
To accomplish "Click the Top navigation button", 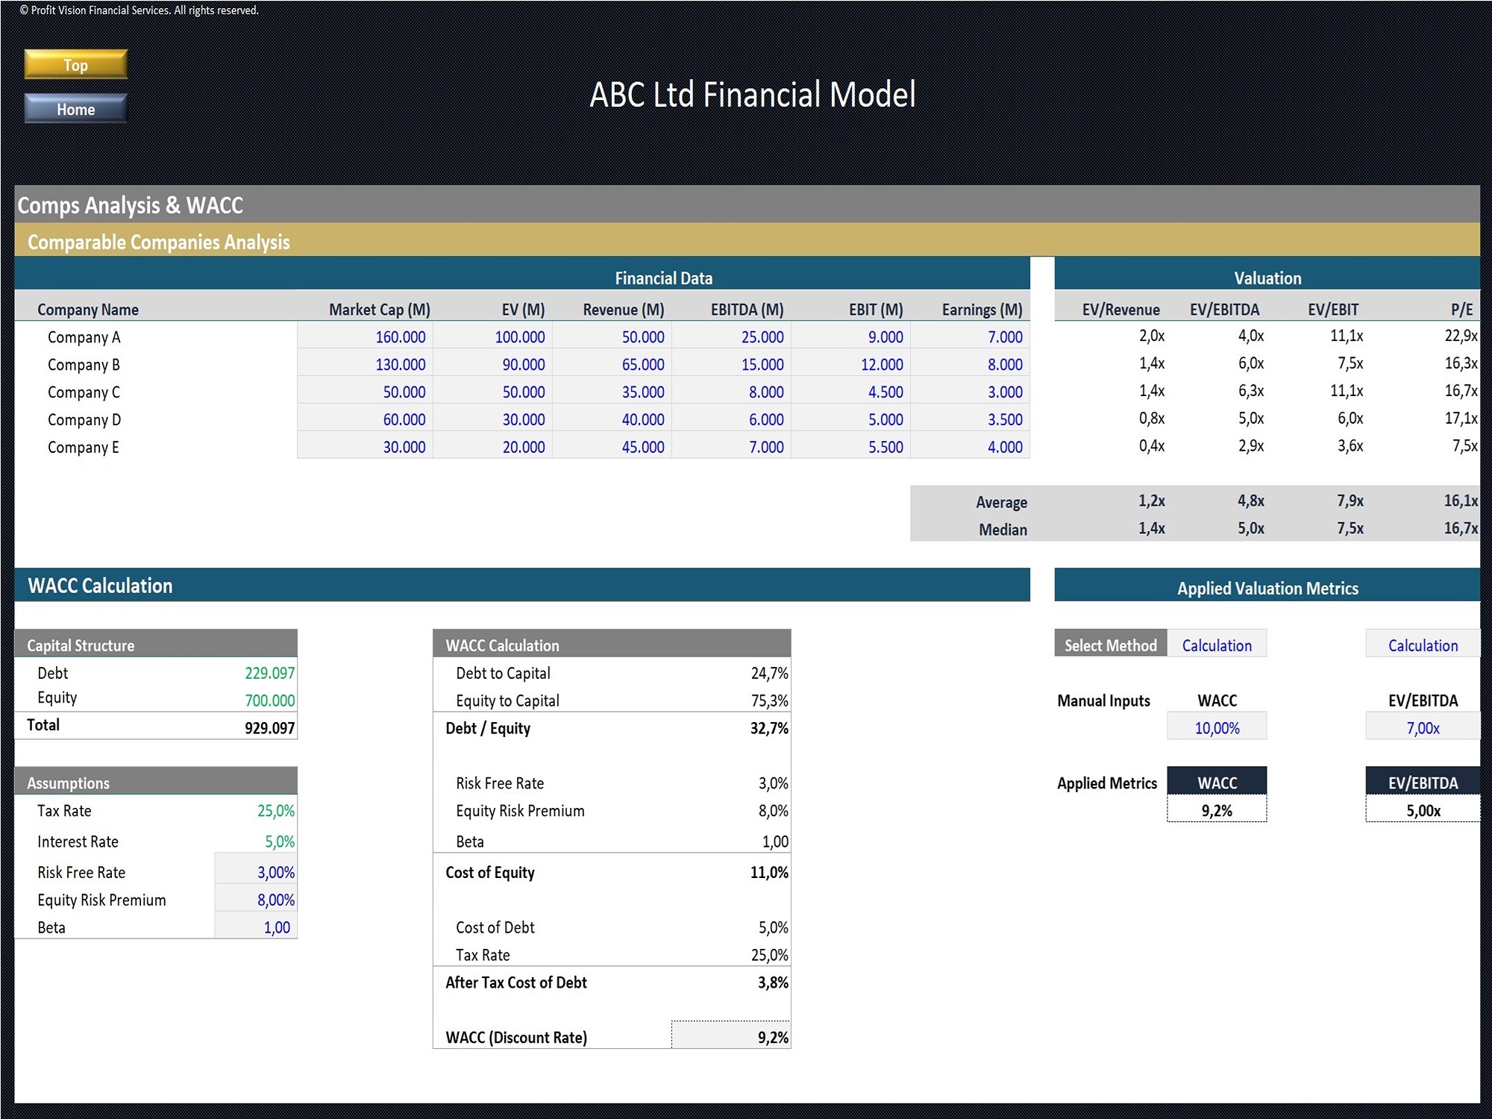I will coord(75,65).
